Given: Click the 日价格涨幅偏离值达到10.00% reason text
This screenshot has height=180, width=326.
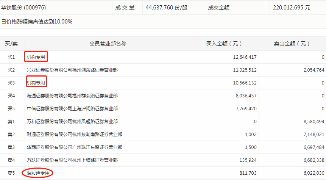Looking at the screenshot, I should [37, 21].
